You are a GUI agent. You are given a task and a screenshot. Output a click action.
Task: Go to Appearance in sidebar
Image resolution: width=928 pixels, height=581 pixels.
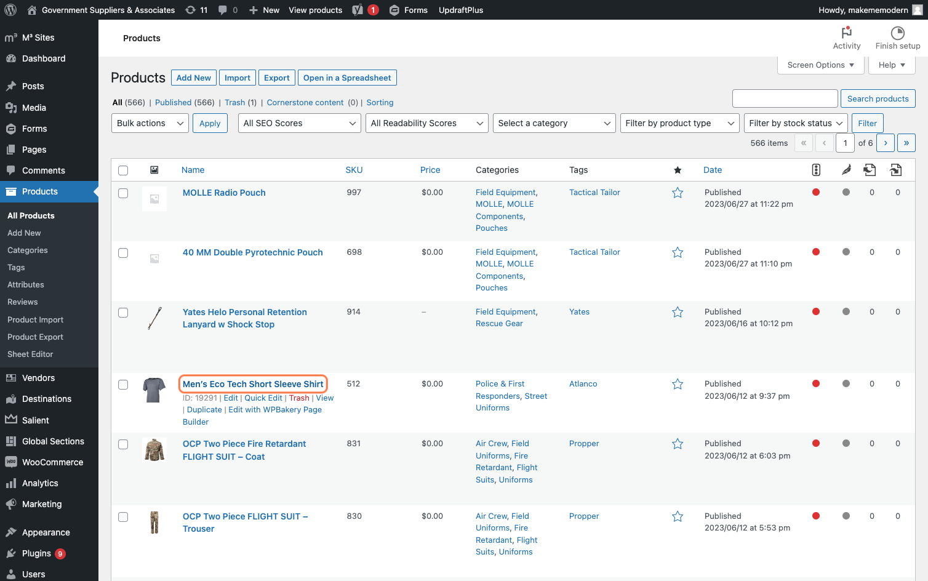tap(49, 532)
